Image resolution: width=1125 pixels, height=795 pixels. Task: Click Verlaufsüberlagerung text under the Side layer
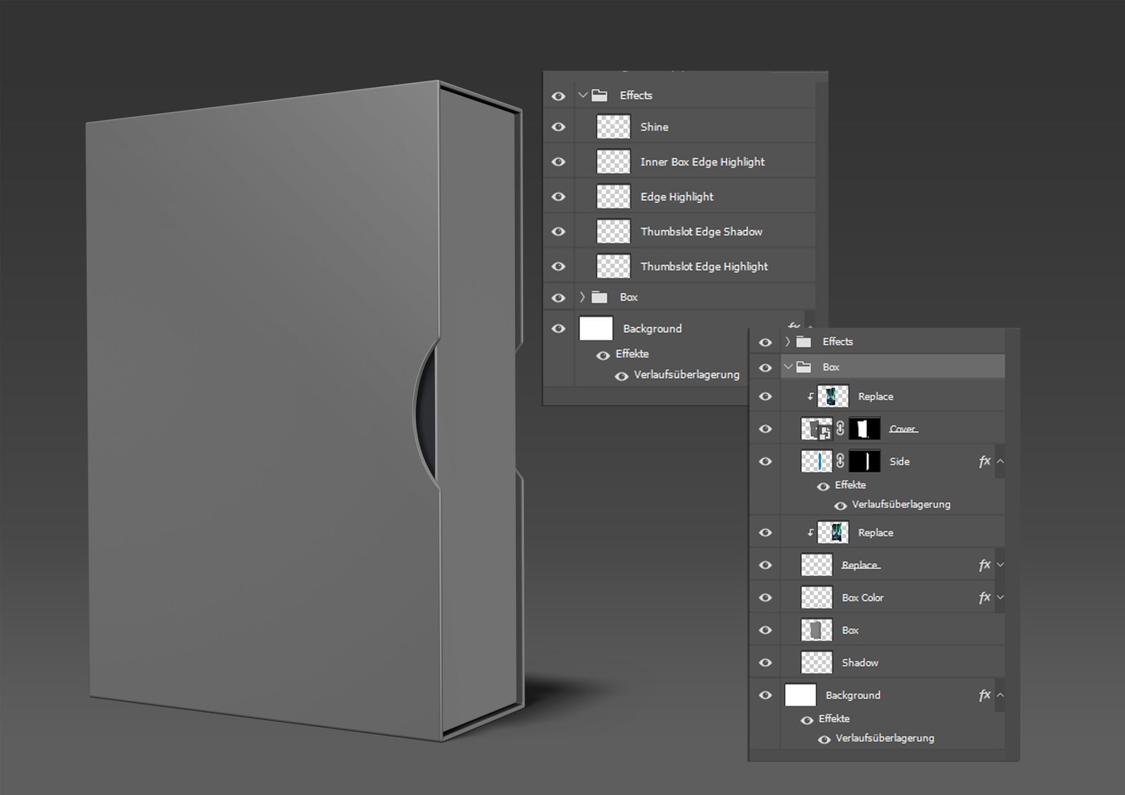[x=901, y=504]
